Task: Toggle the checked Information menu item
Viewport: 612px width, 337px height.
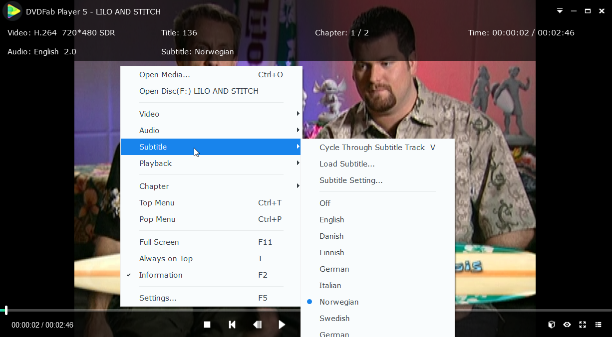Action: 212,275
